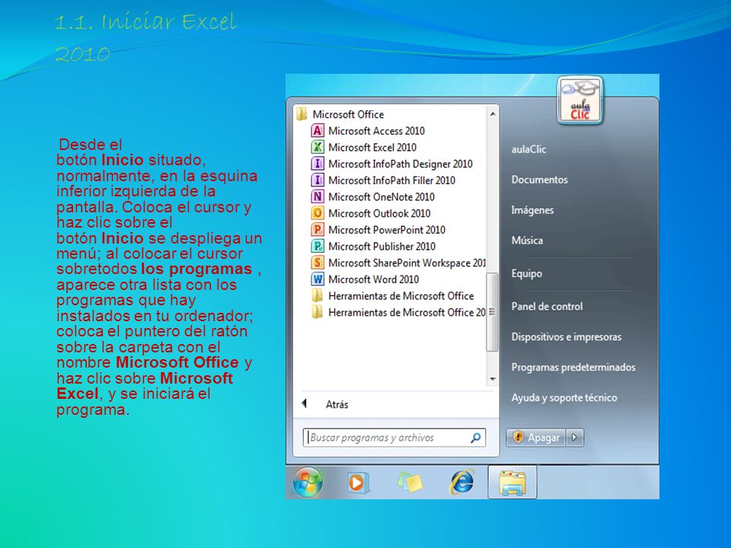Collapse the Microsoft Office folder
Image resolution: width=731 pixels, height=548 pixels.
pos(348,114)
